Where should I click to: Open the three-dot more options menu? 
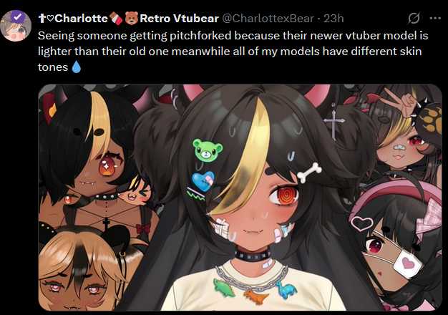[434, 19]
